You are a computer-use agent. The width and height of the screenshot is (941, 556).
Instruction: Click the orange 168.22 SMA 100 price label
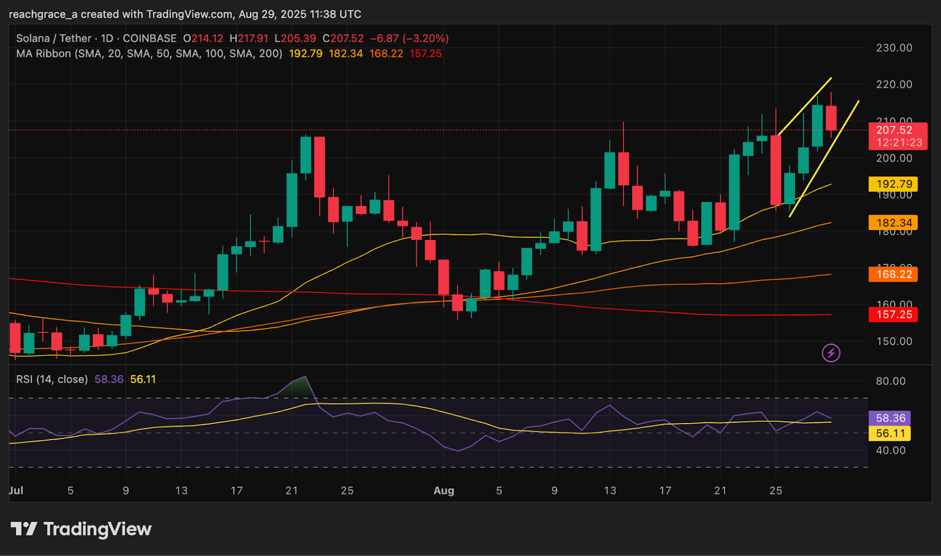[x=893, y=274]
